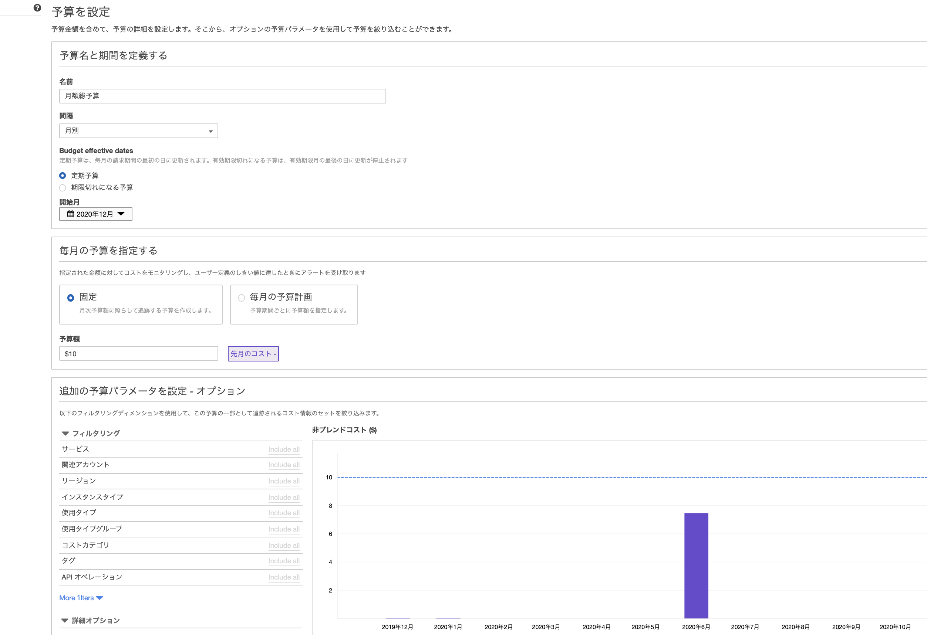Select the 定期予算 radio button
Screen dimensions: 927x635
point(63,176)
